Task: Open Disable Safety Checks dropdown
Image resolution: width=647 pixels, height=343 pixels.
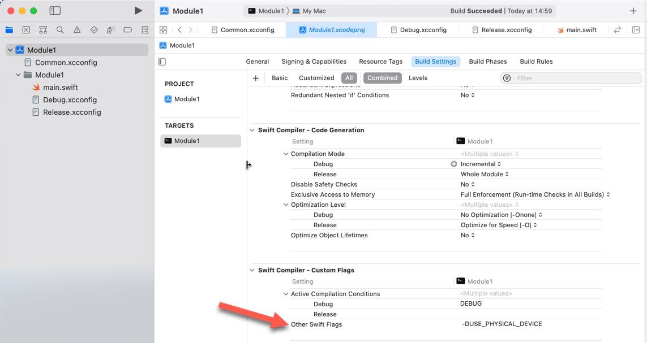Action: 468,184
